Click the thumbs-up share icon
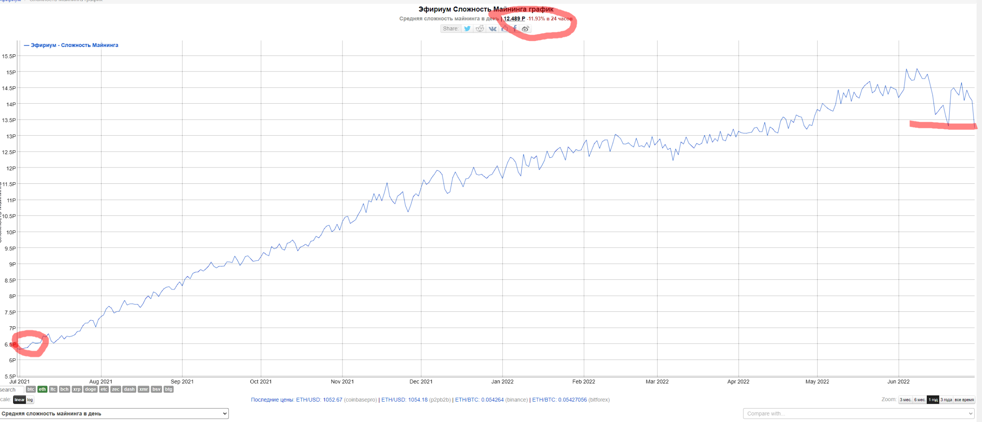Image resolution: width=982 pixels, height=422 pixels. click(x=505, y=29)
